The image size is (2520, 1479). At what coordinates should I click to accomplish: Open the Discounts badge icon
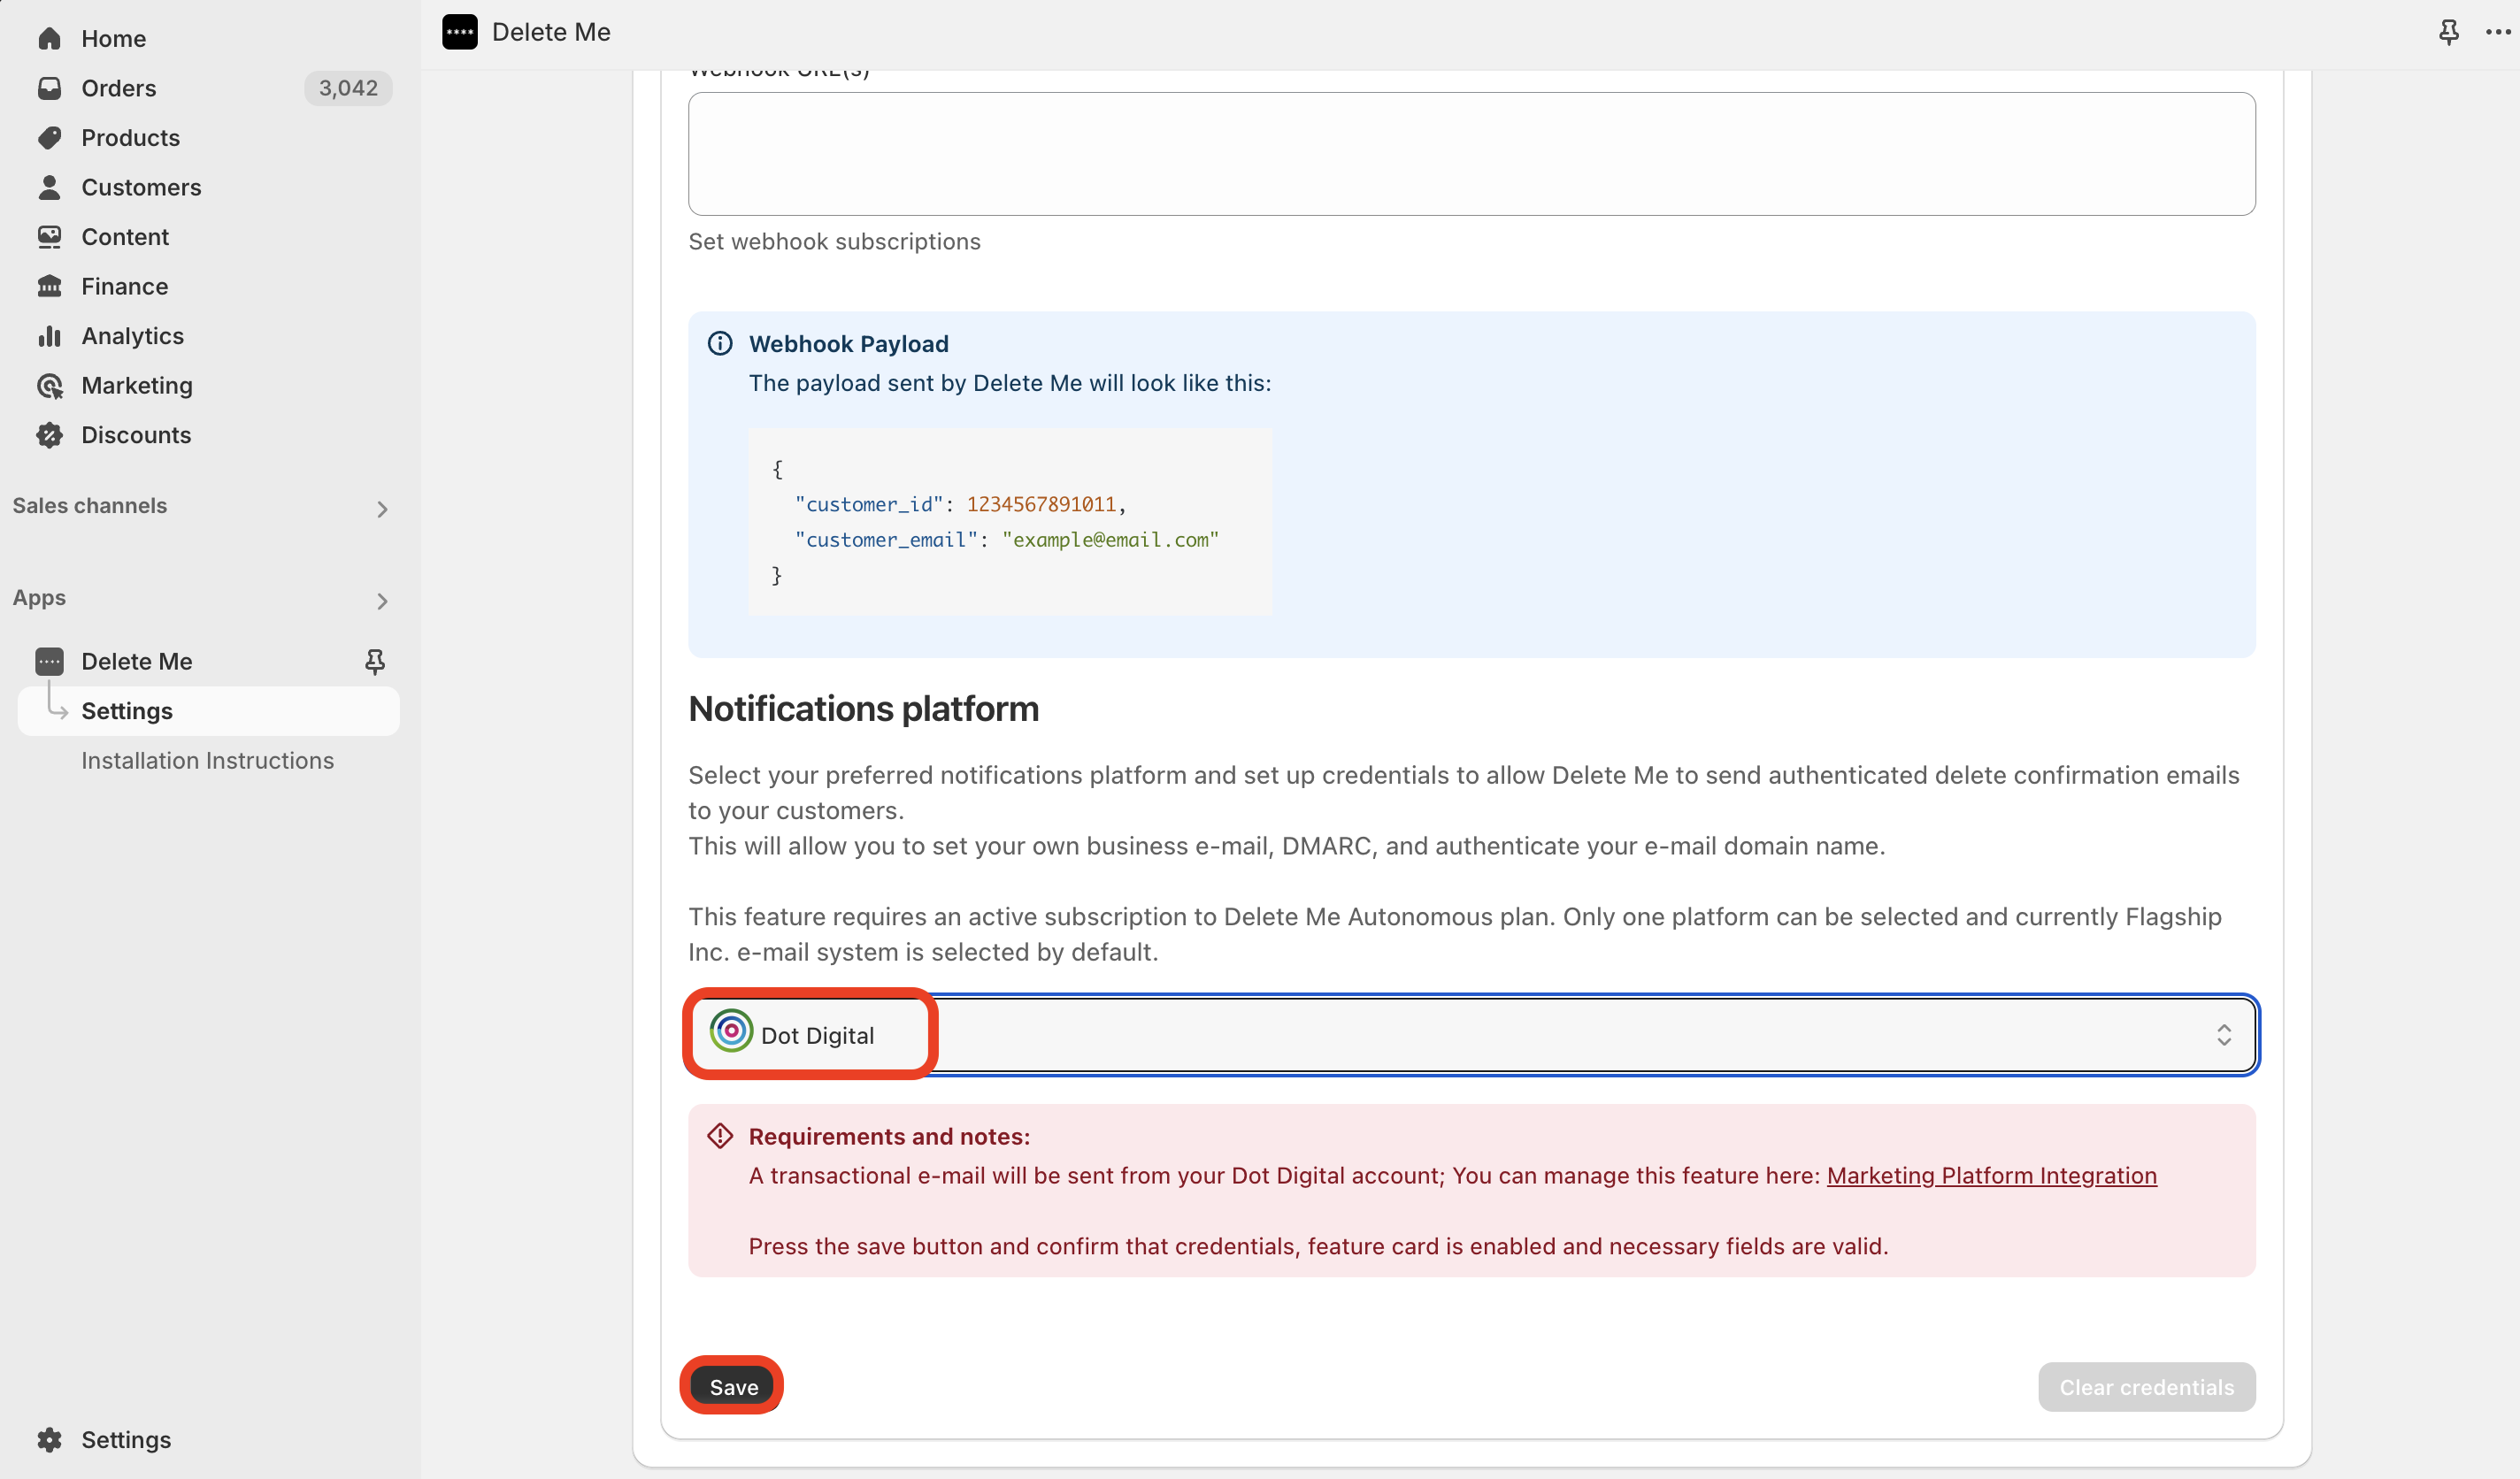pyautogui.click(x=49, y=435)
